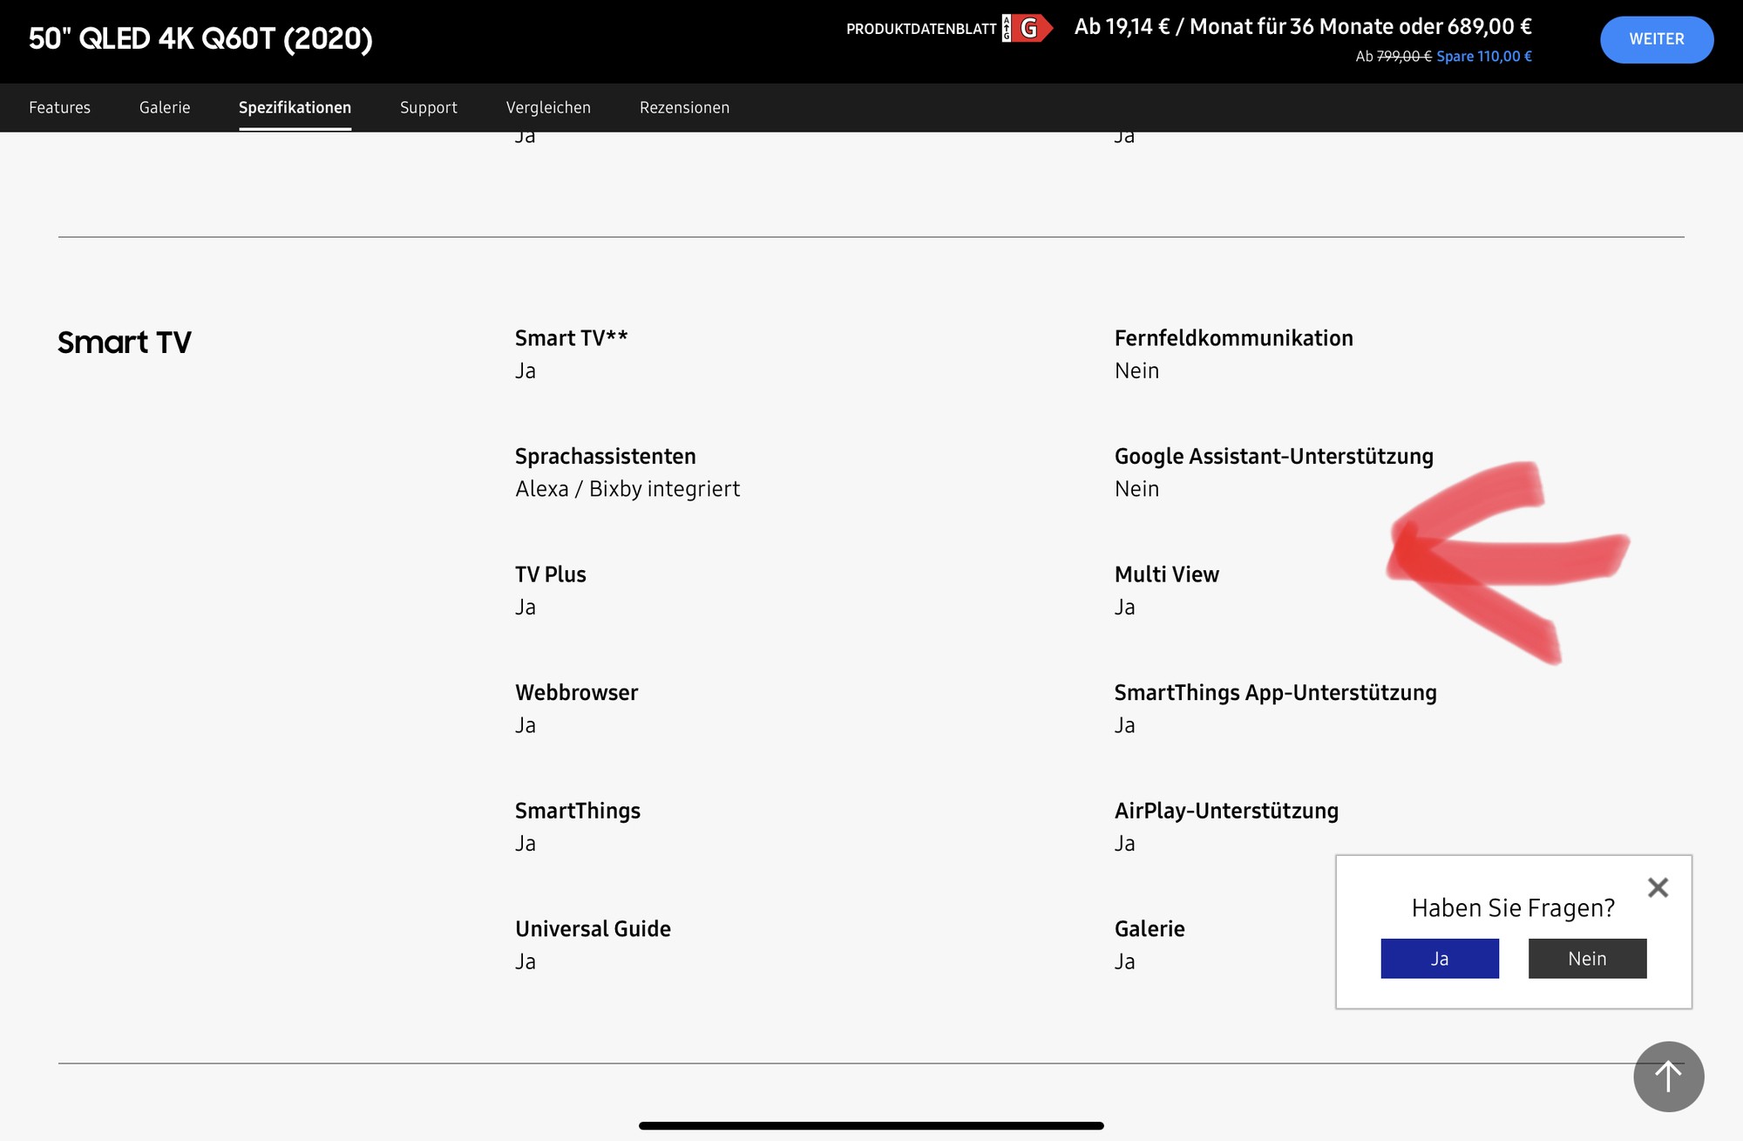Viewport: 1743px width, 1141px height.
Task: Click the Ja value under Multi View
Action: 1125,608
